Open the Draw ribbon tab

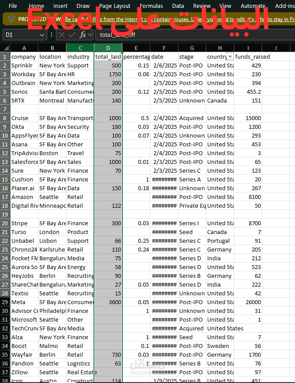coord(83,6)
